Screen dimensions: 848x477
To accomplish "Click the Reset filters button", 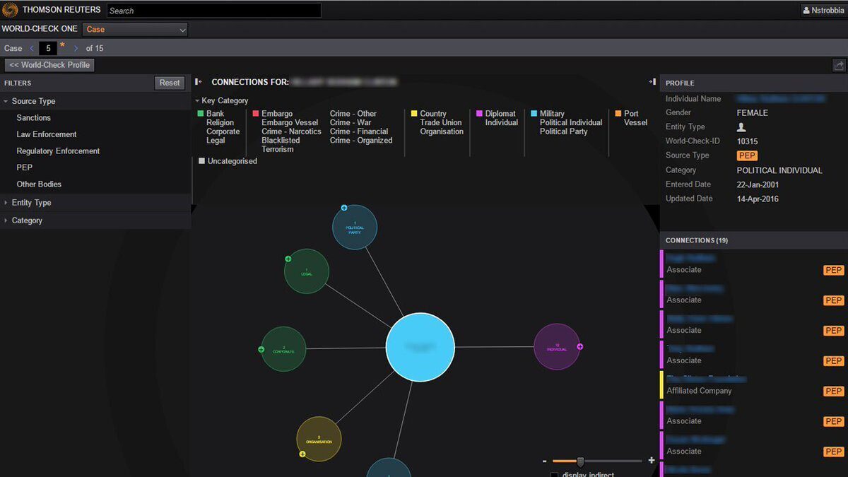I will click(x=170, y=83).
